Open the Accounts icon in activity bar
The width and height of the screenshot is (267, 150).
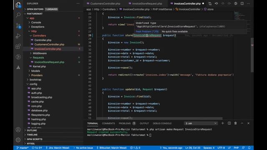pos(18,130)
